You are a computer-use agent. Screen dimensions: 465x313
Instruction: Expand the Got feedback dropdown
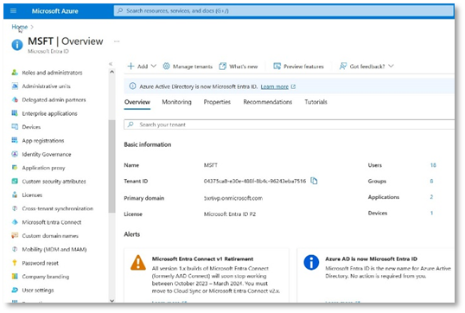pos(366,67)
